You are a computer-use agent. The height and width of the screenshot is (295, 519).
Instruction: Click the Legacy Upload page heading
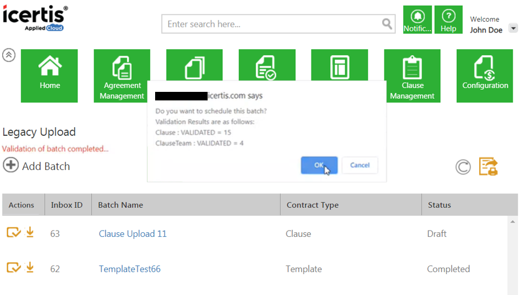point(39,132)
